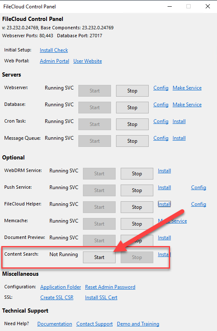The image size is (217, 331).
Task: Open Webserver Config link
Action: click(x=161, y=88)
